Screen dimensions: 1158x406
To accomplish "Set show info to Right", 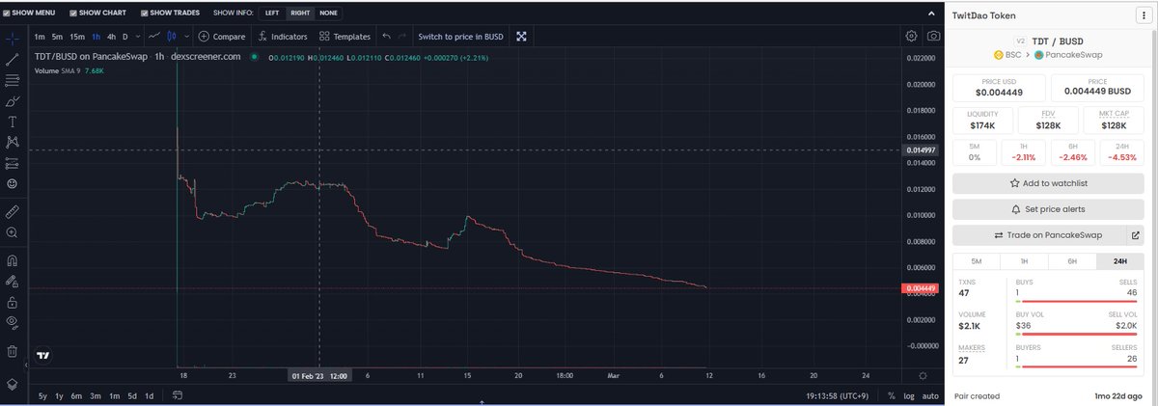I will pos(300,14).
